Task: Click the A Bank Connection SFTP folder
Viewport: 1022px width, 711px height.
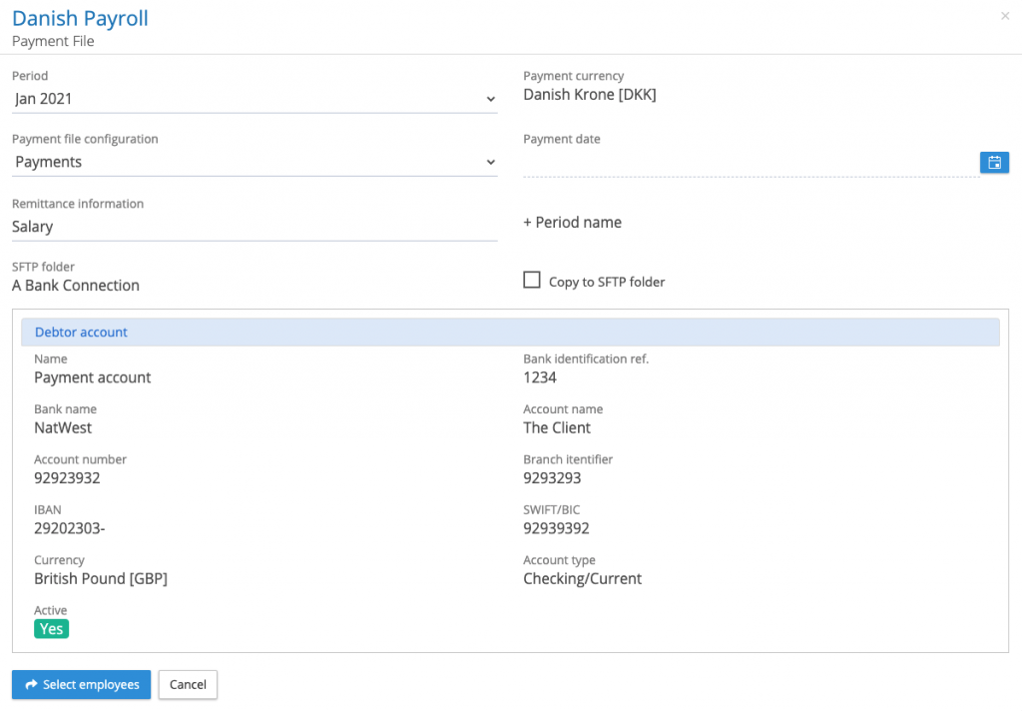Action: [76, 286]
